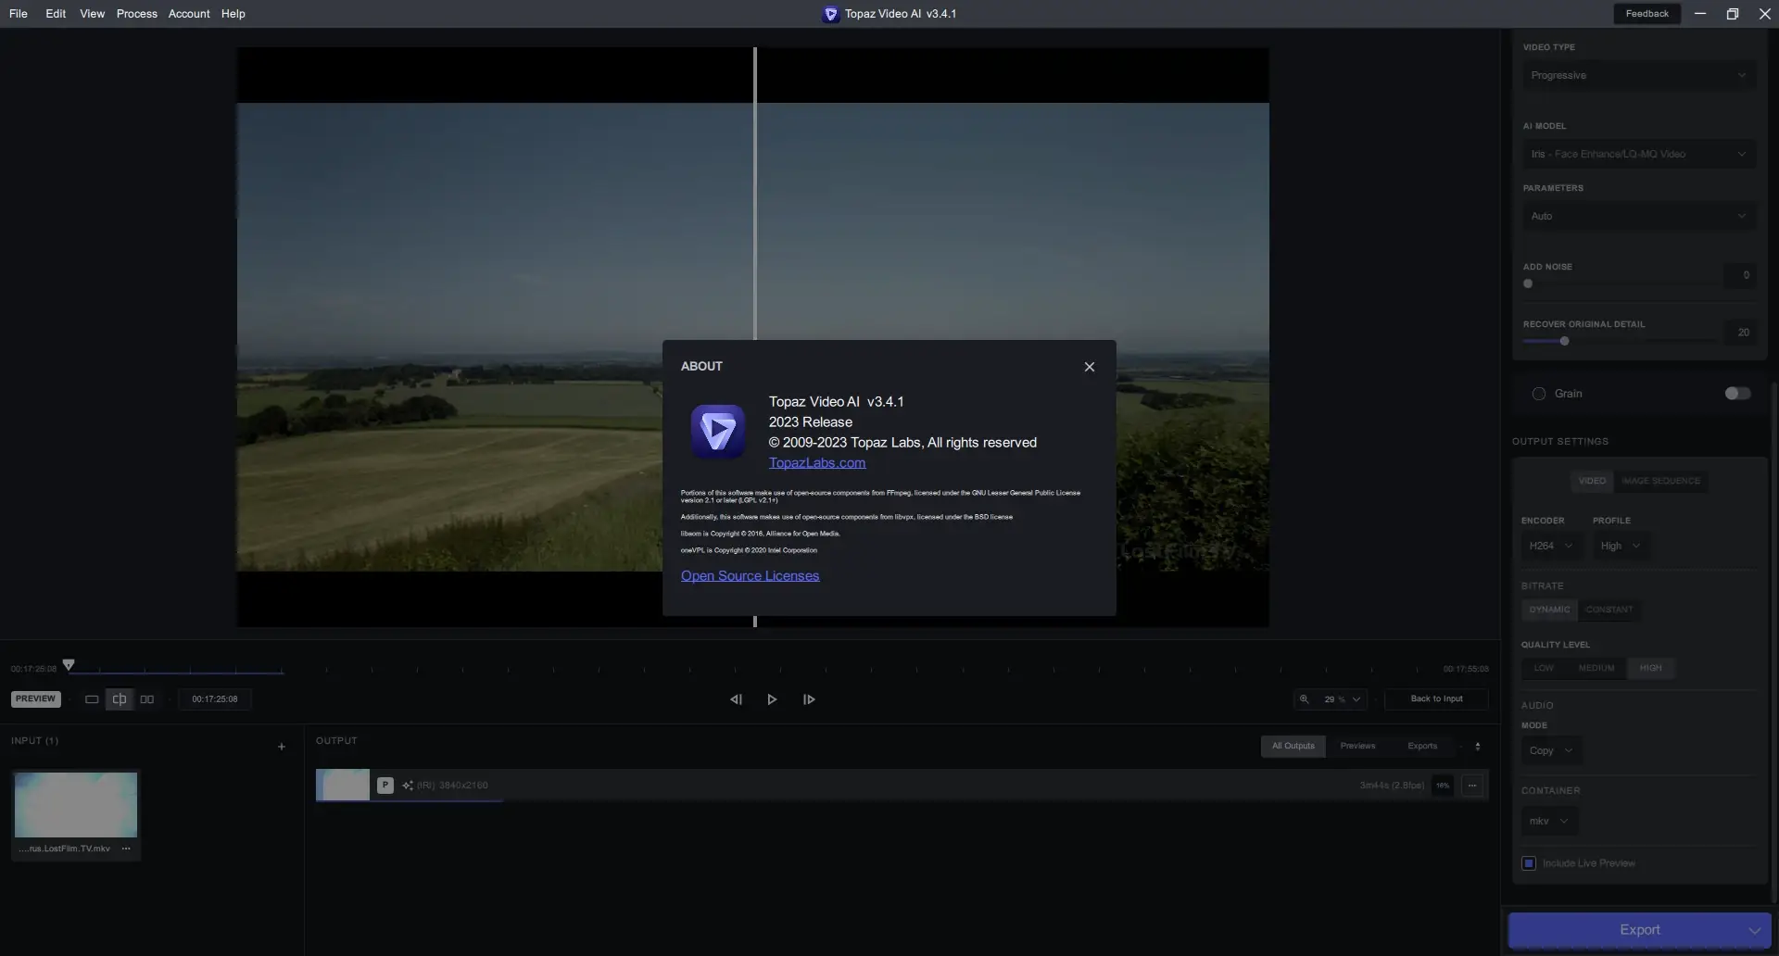Viewport: 1779px width, 956px height.
Task: Set quality level to Medium
Action: click(1596, 669)
